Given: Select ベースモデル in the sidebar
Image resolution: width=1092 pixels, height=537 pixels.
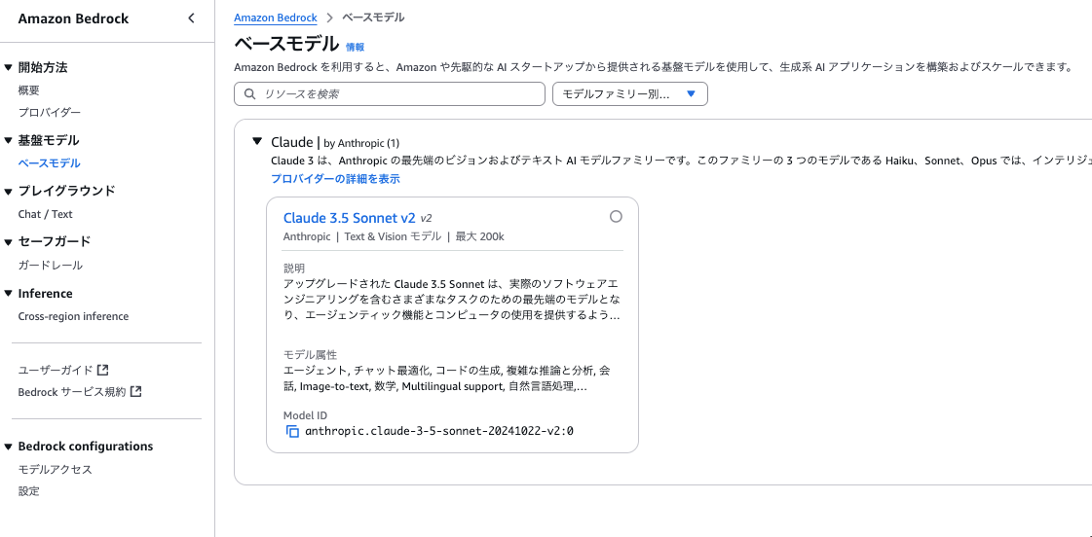Looking at the screenshot, I should click(x=50, y=163).
